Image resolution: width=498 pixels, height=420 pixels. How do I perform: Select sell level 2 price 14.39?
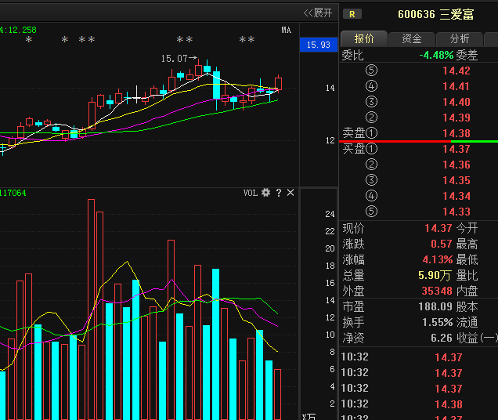tap(456, 118)
